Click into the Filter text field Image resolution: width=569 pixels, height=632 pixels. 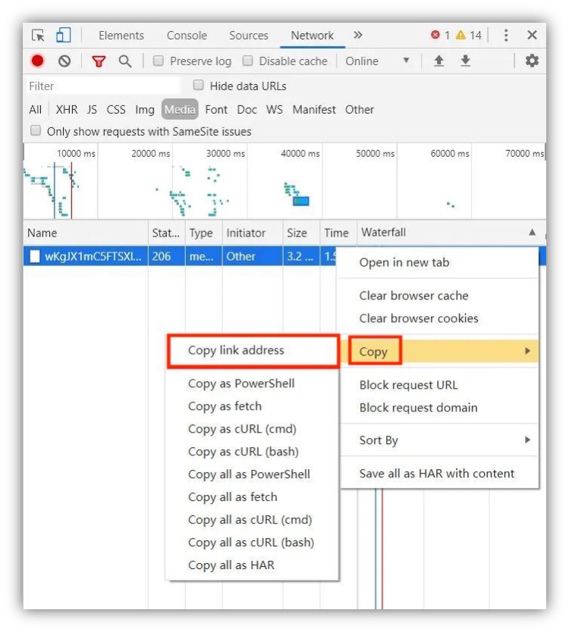coord(103,86)
